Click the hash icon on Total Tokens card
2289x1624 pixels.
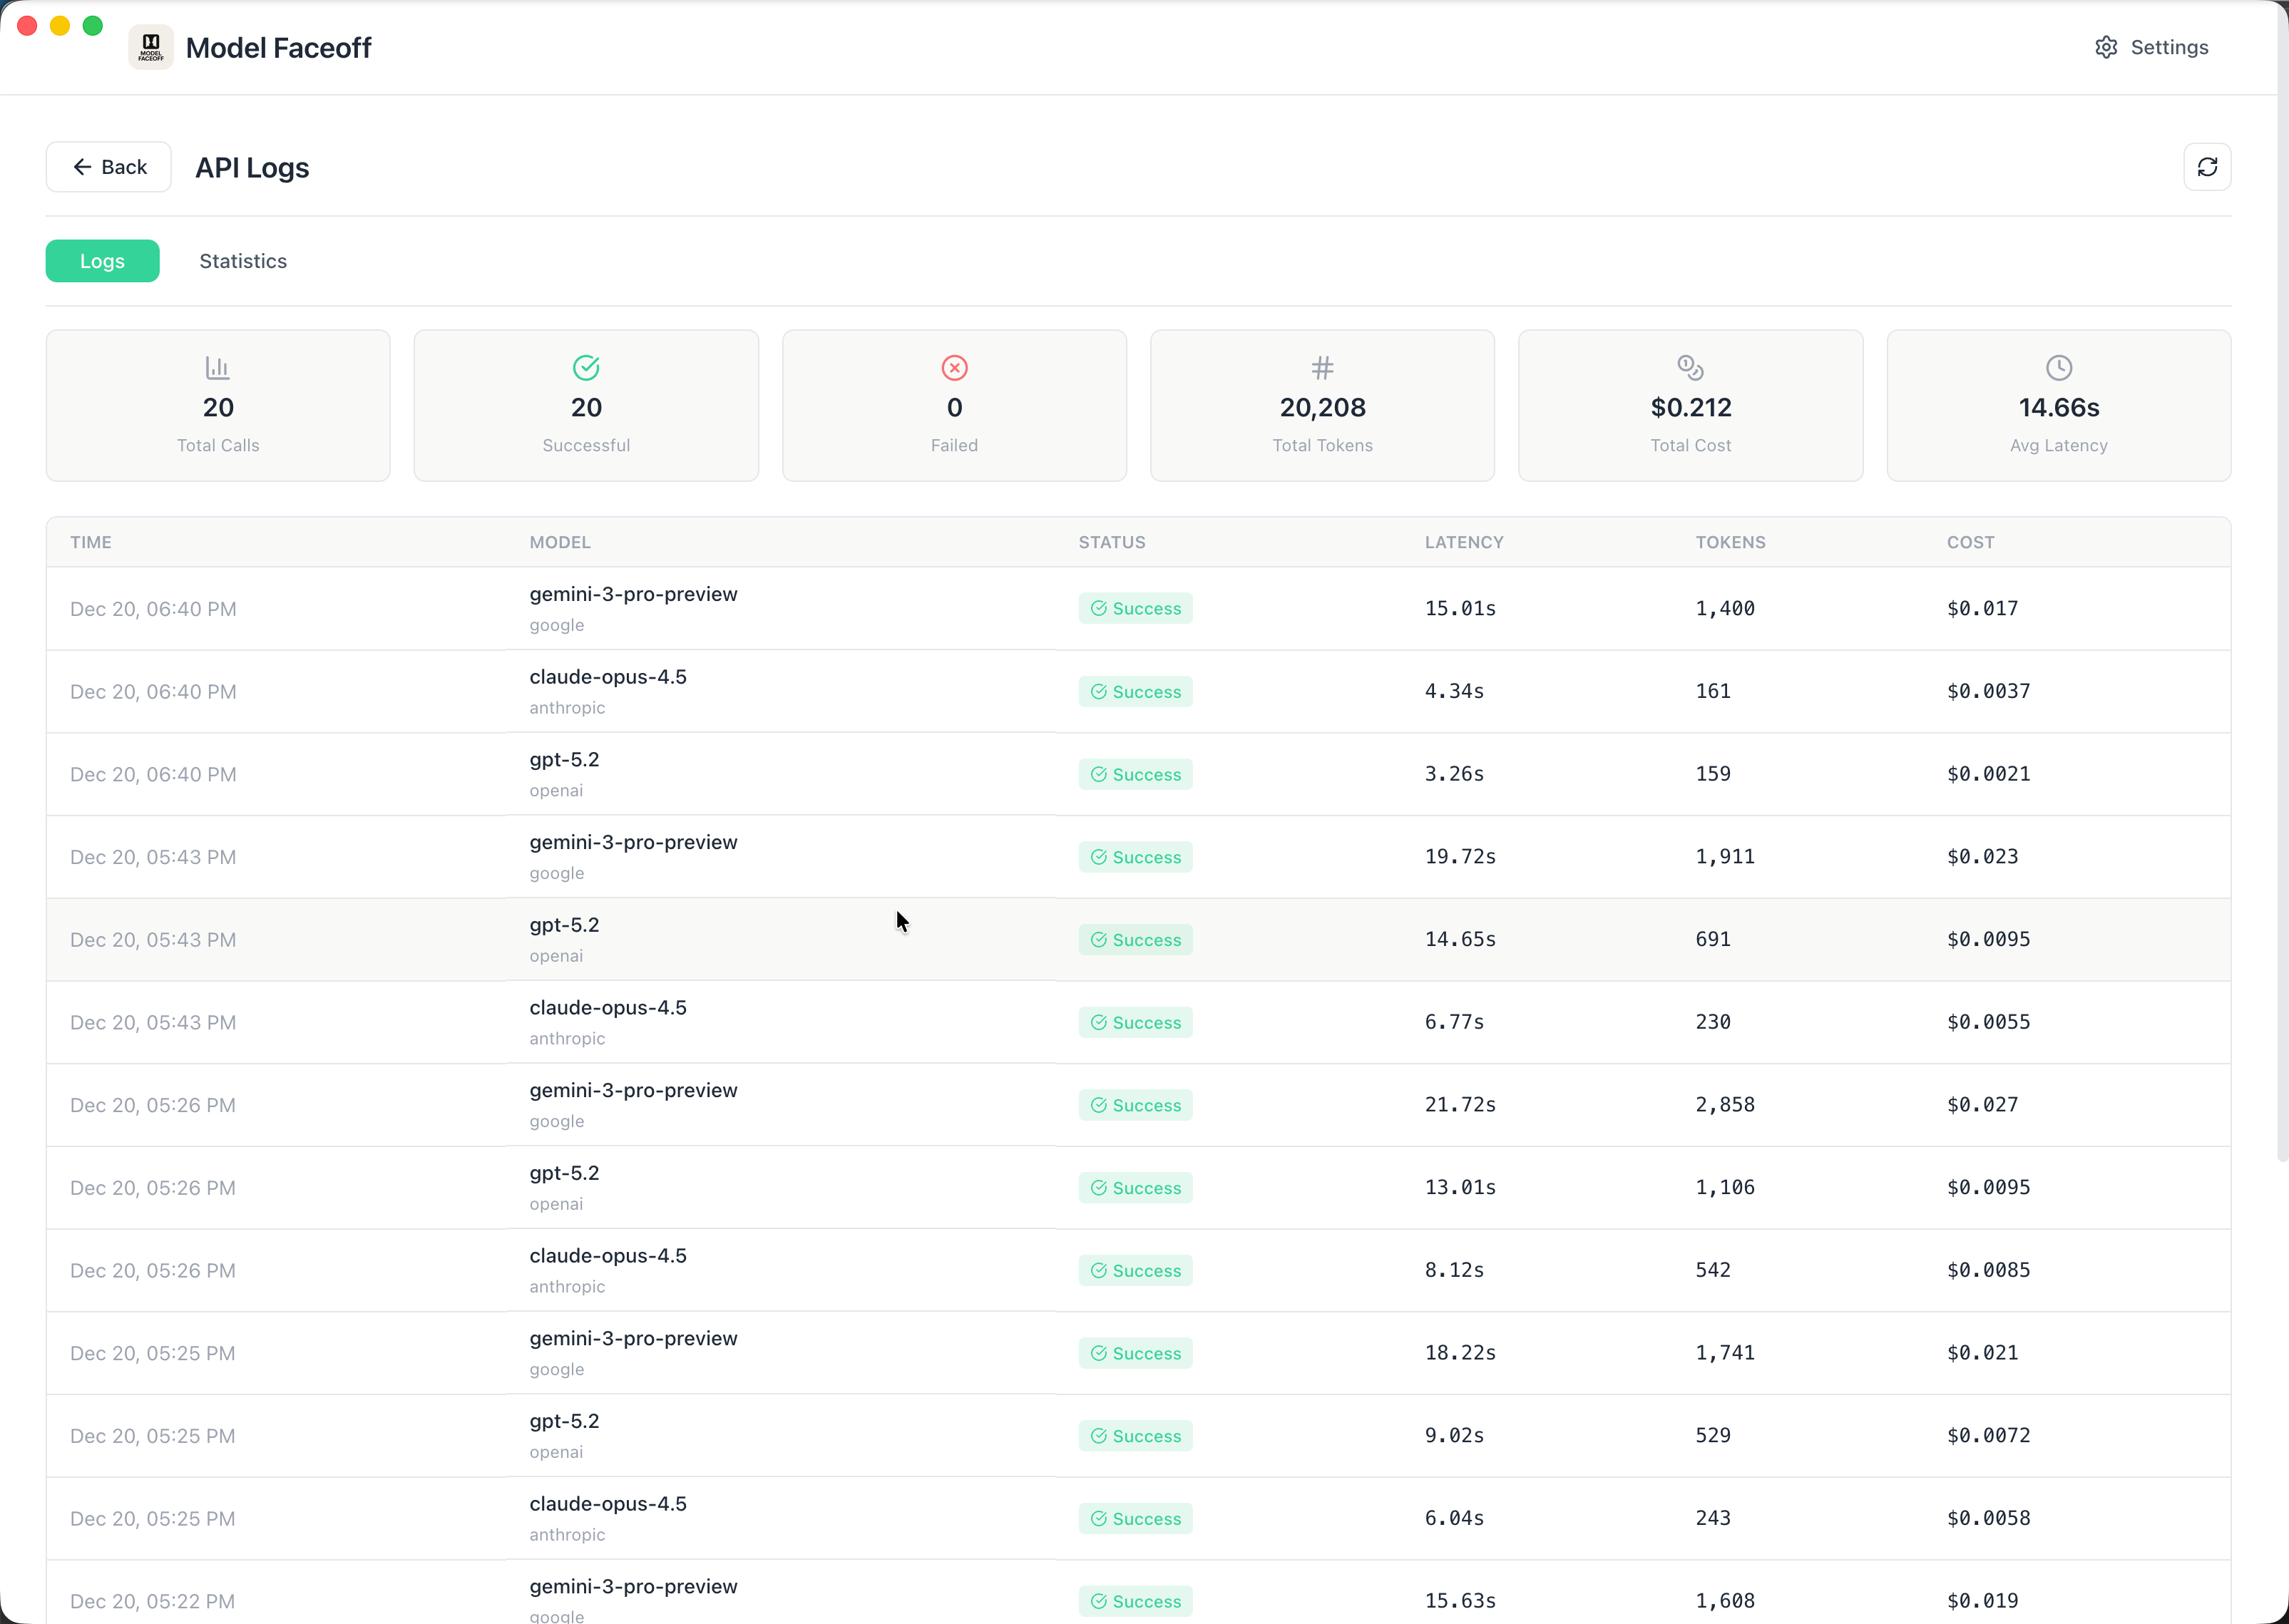coord(1322,367)
